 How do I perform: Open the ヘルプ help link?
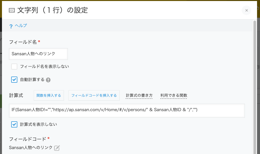pyautogui.click(x=21, y=26)
